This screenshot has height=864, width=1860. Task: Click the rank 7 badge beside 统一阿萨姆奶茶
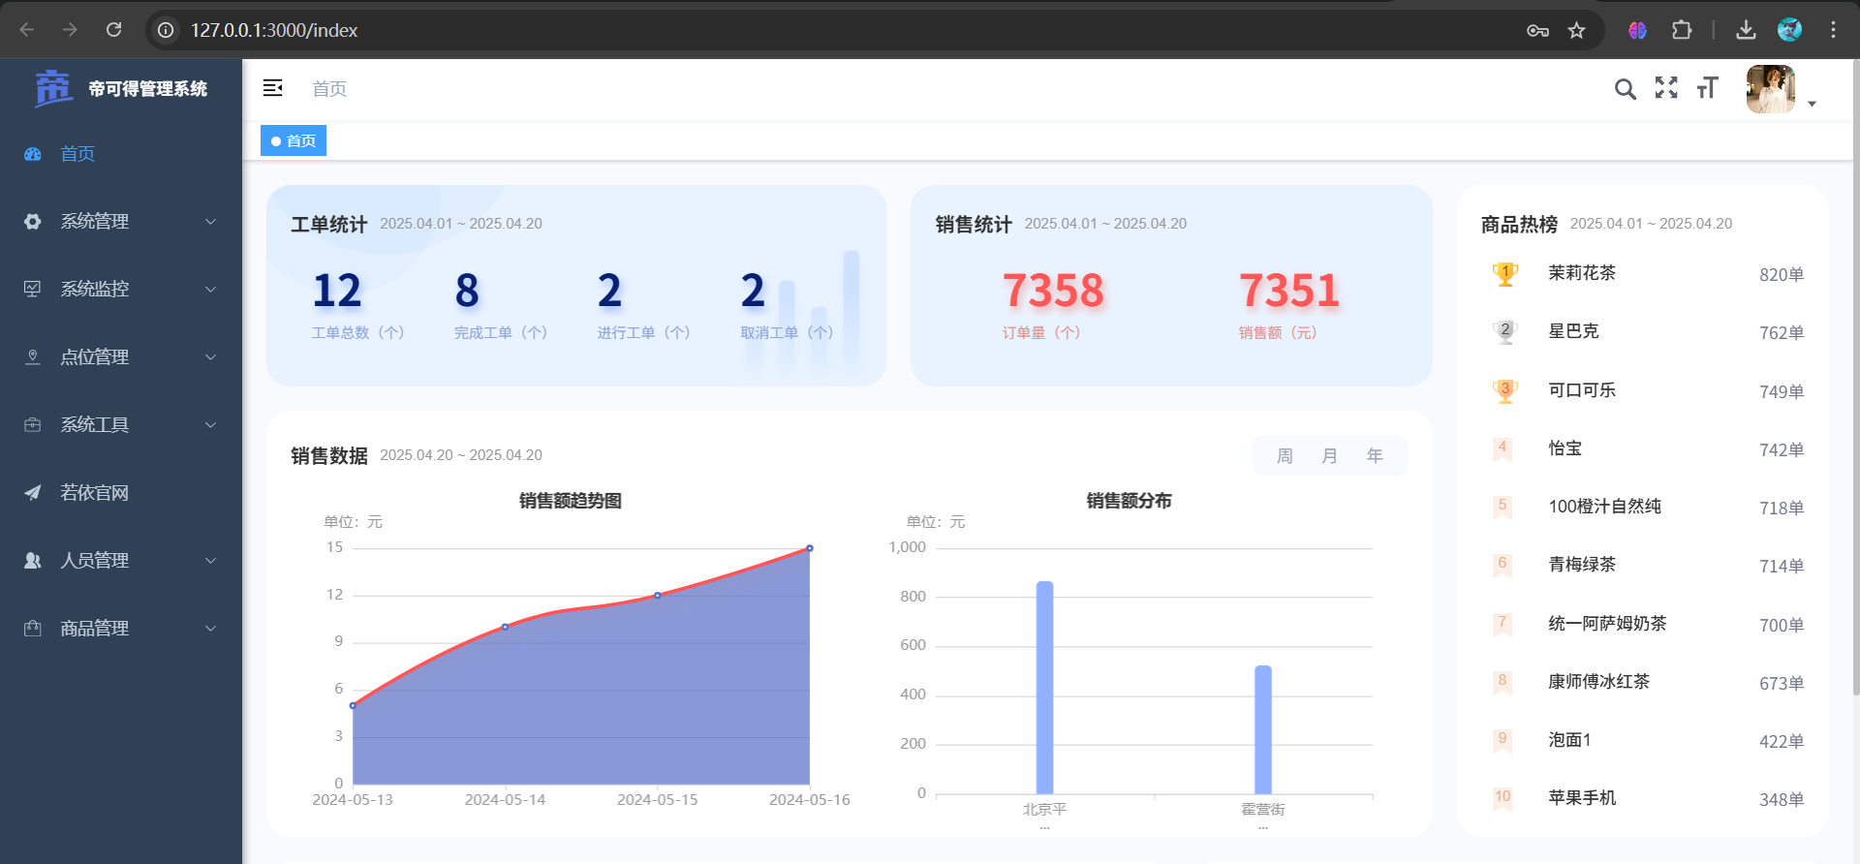(x=1503, y=624)
